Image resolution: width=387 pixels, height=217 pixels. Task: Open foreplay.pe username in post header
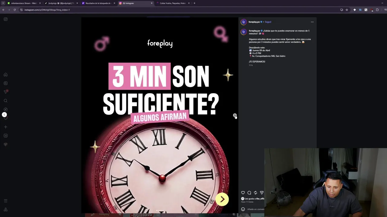point(254,22)
